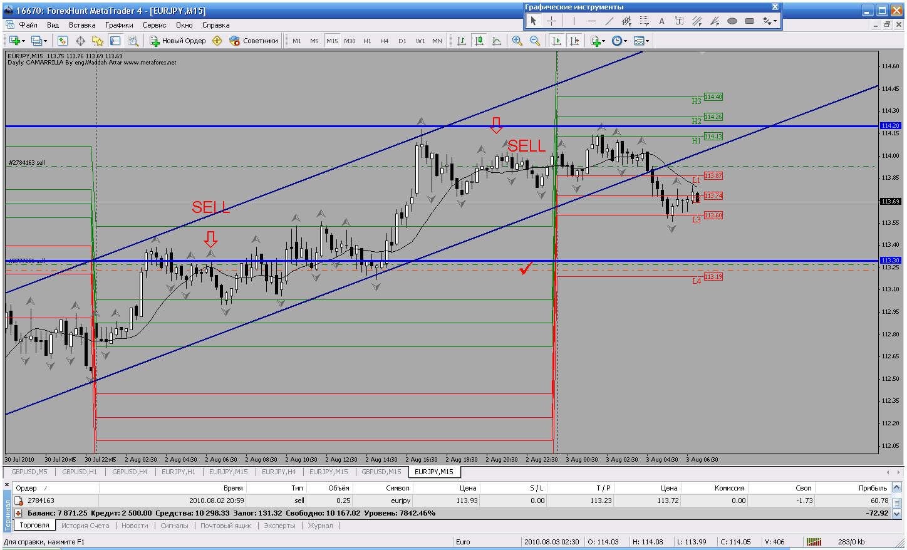Open a new chart with the toolbar icon
Viewport: 907px width, 550px height.
(14, 41)
